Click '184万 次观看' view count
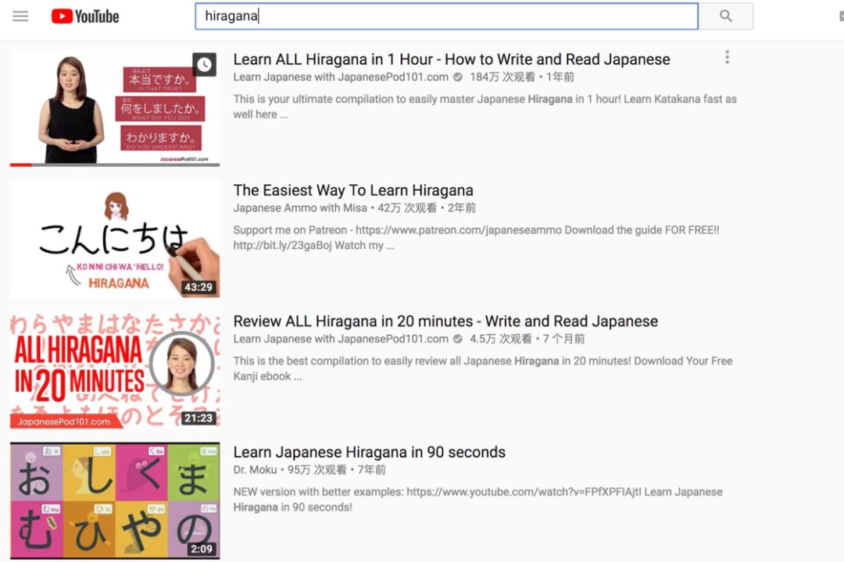 502,77
